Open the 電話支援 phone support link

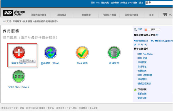point(142,98)
